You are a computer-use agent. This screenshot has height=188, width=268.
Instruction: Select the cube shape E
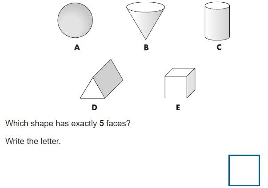click(x=180, y=83)
